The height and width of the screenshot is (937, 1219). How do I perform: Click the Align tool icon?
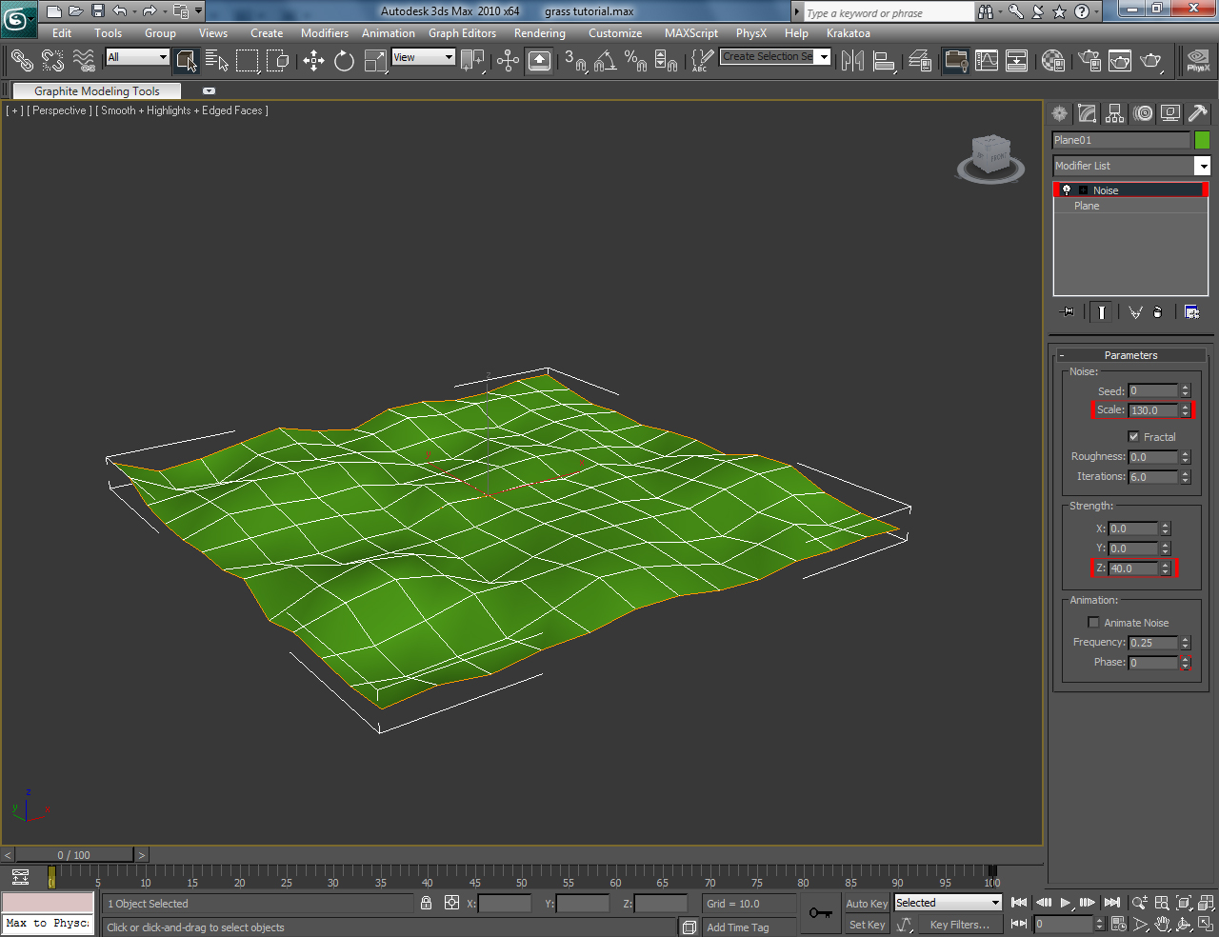pos(884,60)
